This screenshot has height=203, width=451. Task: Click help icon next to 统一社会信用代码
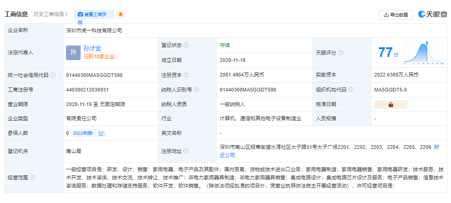(x=53, y=75)
